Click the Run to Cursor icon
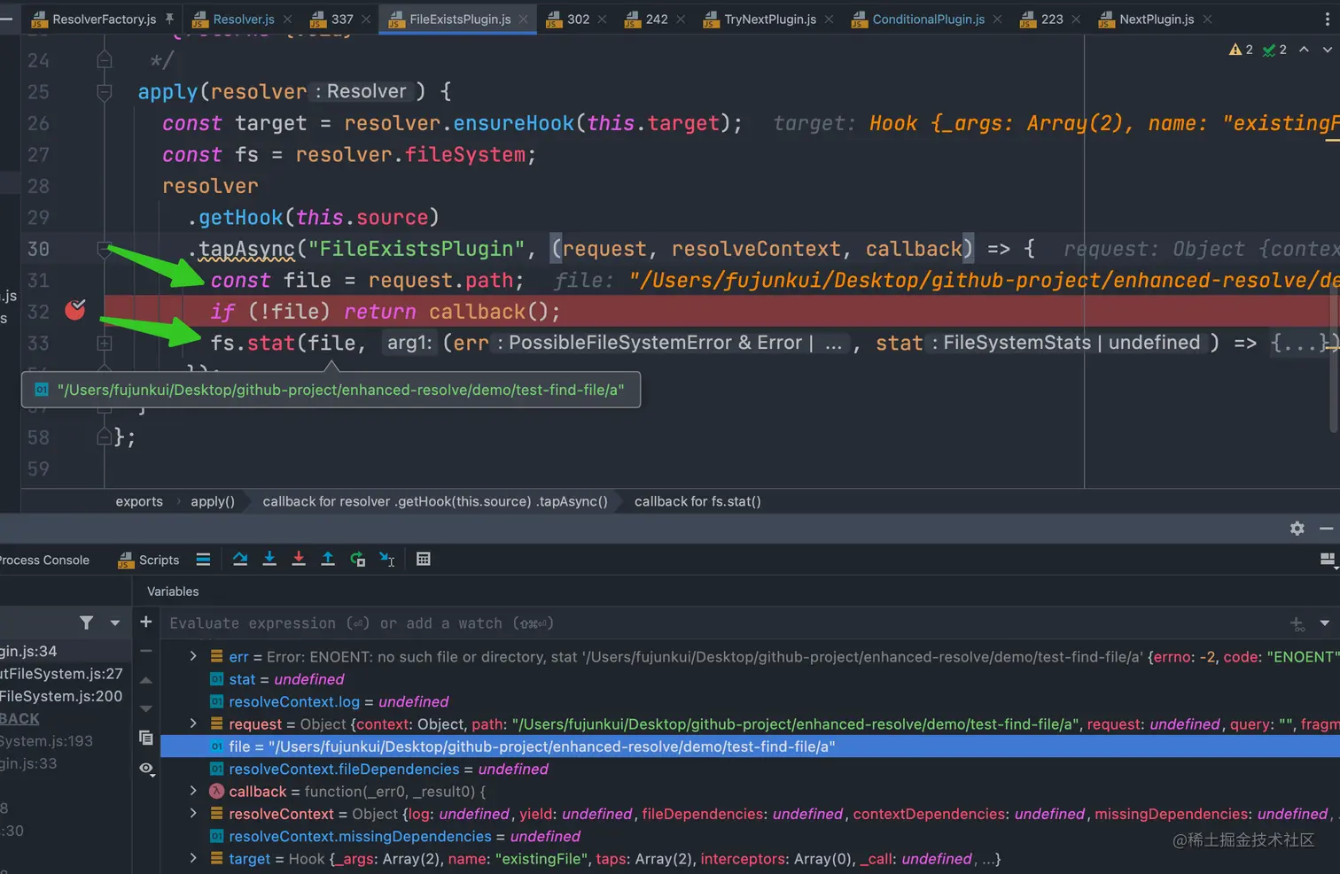The height and width of the screenshot is (874, 1340). (387, 559)
